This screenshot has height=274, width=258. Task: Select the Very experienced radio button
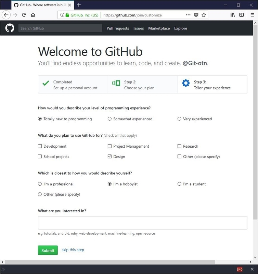tap(179, 119)
